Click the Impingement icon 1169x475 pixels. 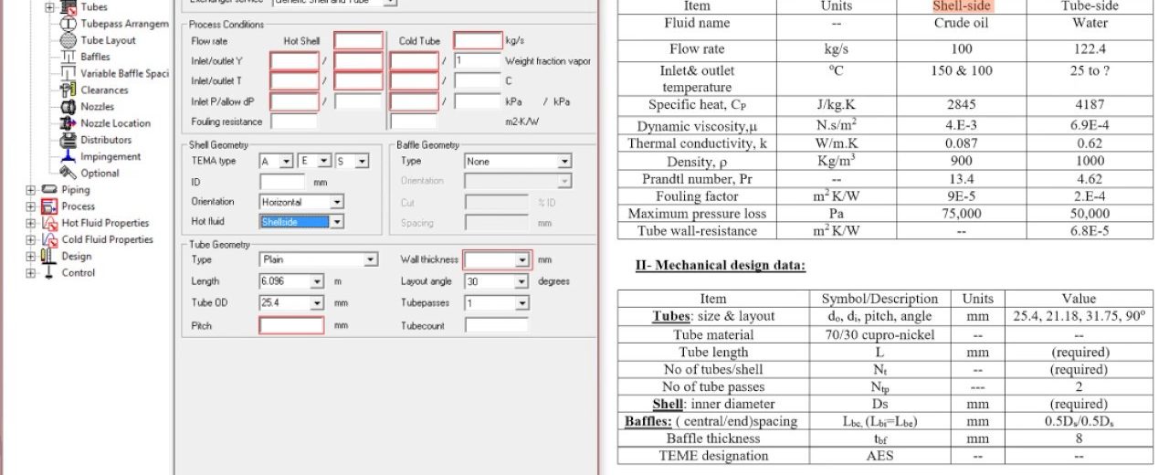[x=68, y=156]
